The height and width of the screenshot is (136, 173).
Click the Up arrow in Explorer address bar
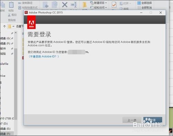click(4, 26)
